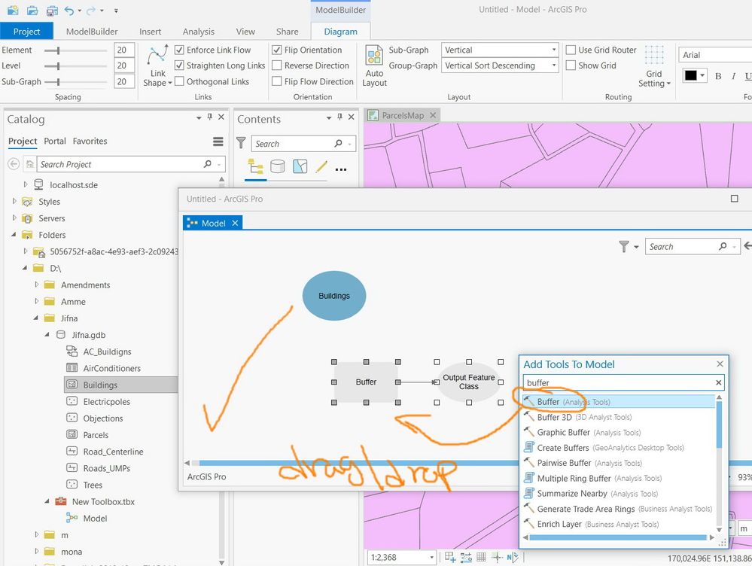The image size is (752, 566).
Task: Switch to Favorites in Catalog
Action: click(90, 141)
